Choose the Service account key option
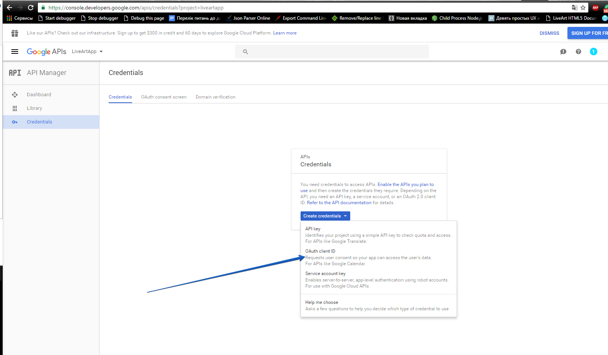The width and height of the screenshot is (608, 355). (379, 280)
